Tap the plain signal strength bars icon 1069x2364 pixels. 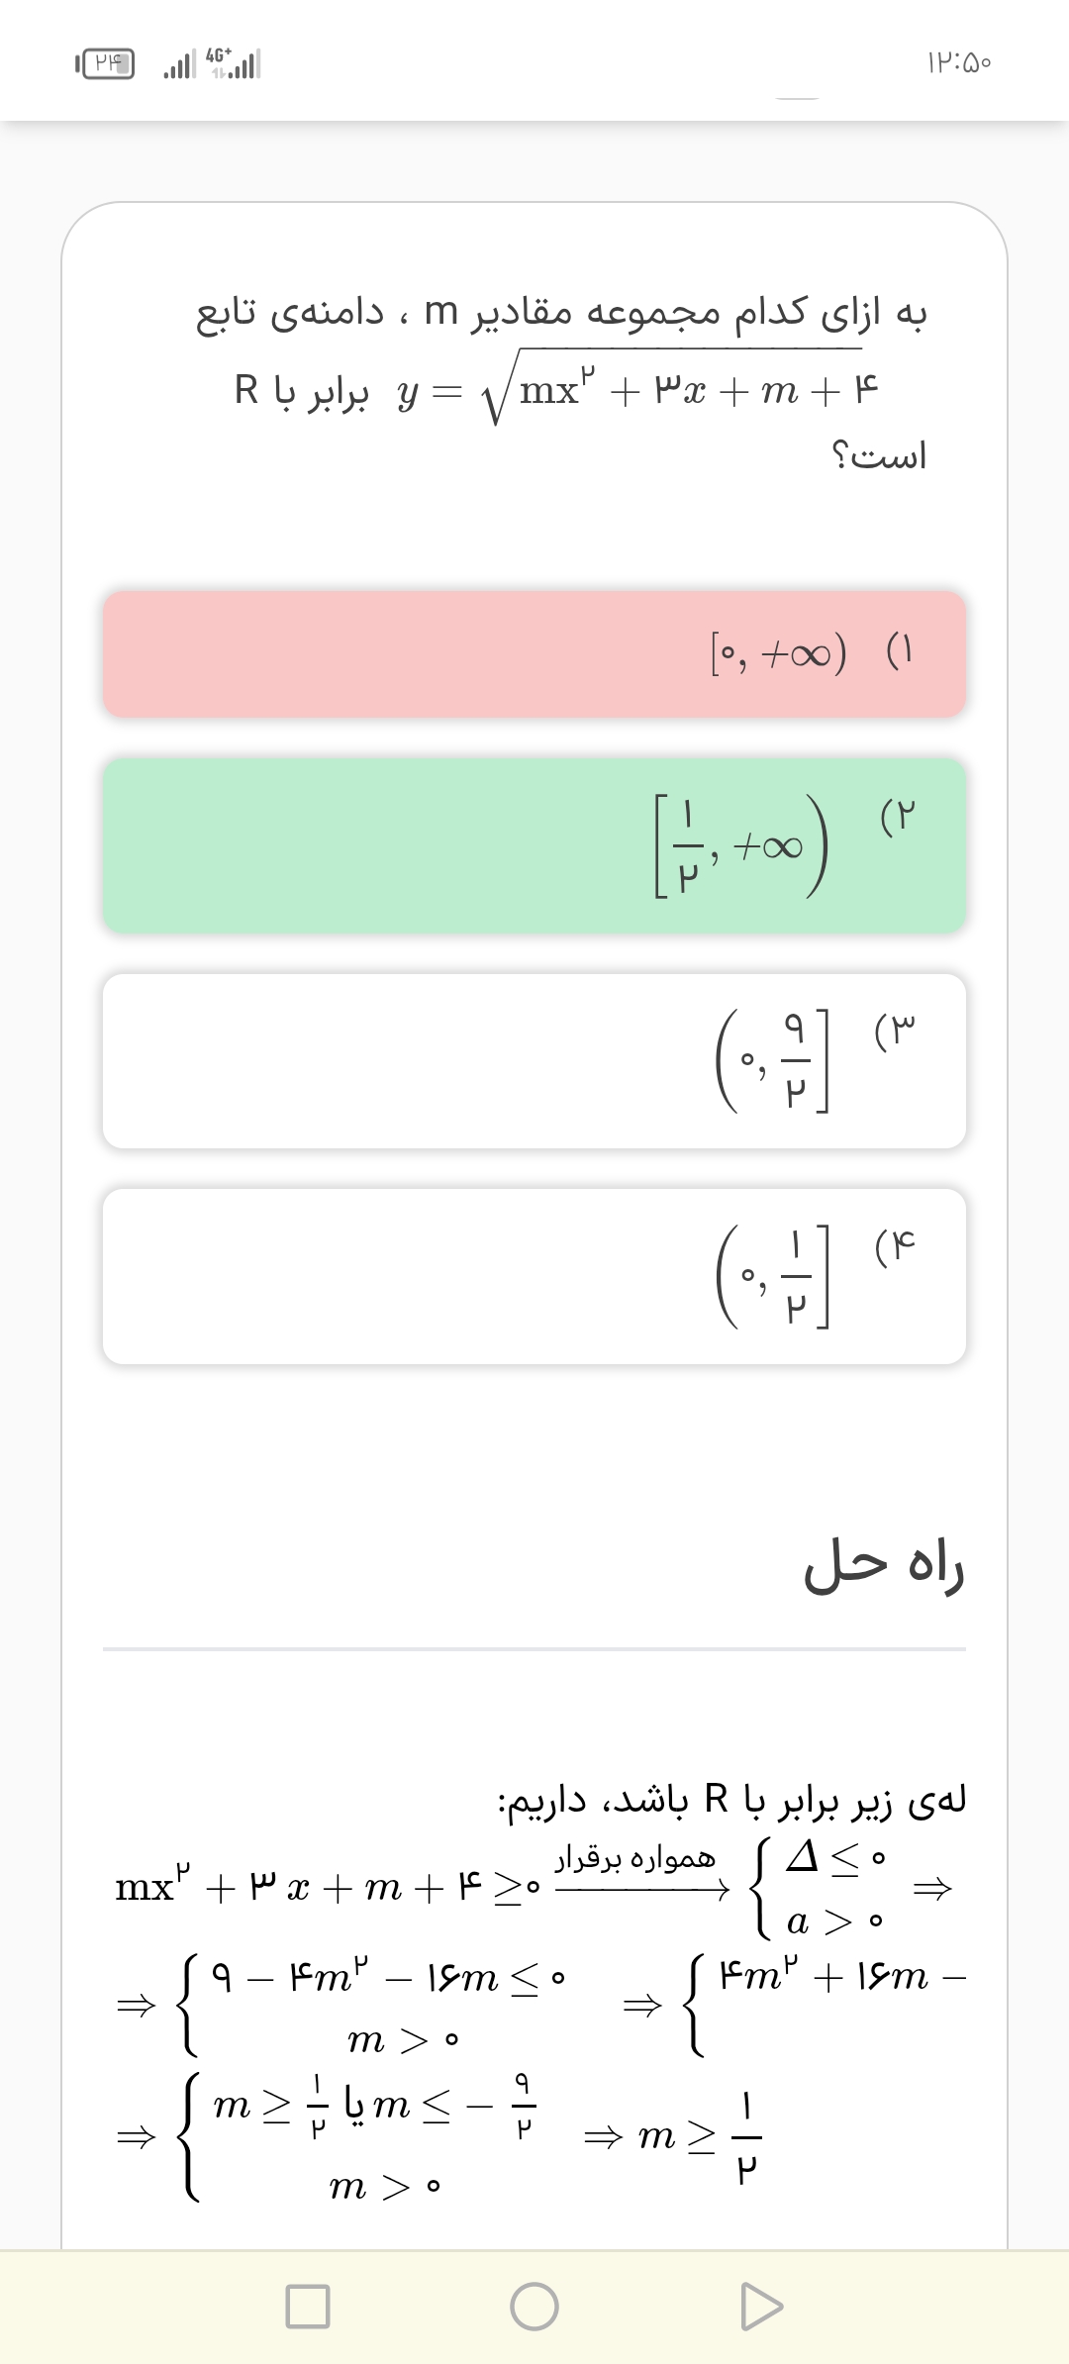point(179,65)
